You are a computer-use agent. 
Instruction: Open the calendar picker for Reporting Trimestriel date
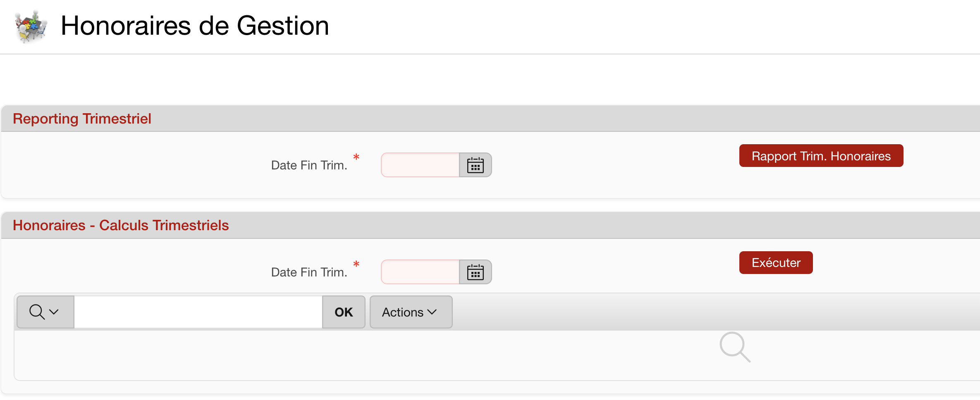coord(475,165)
